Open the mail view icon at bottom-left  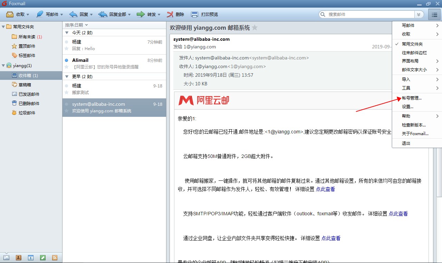tap(6, 257)
